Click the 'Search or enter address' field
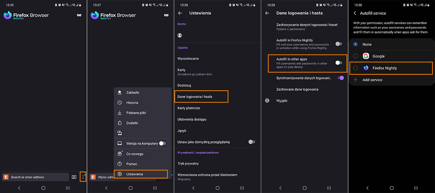 click(36, 177)
